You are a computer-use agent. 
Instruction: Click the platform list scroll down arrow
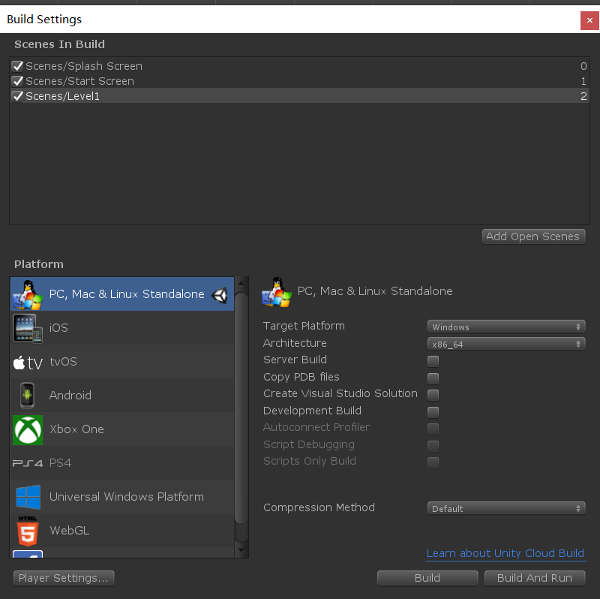(x=241, y=551)
